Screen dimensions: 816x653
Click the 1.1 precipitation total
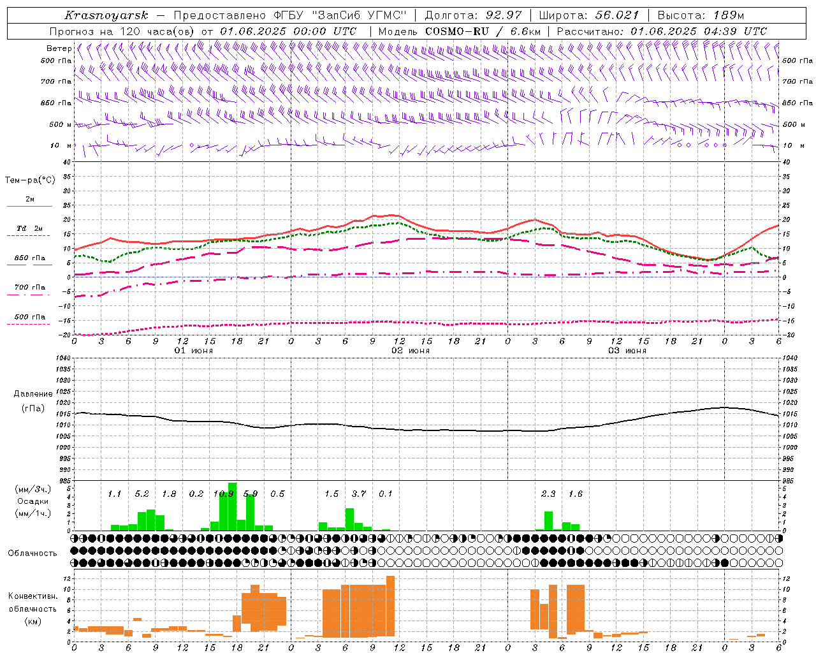click(x=114, y=494)
